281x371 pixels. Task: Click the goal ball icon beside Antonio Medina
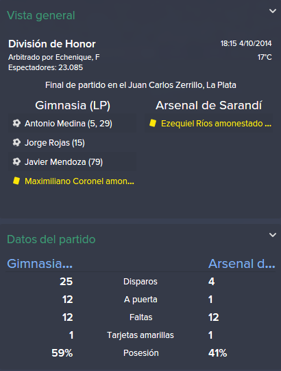(x=16, y=123)
